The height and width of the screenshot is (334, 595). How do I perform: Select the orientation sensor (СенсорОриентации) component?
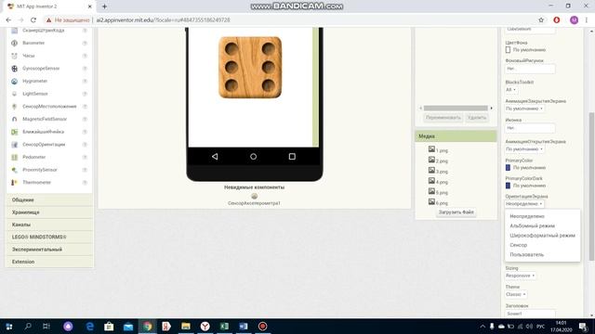tap(44, 145)
